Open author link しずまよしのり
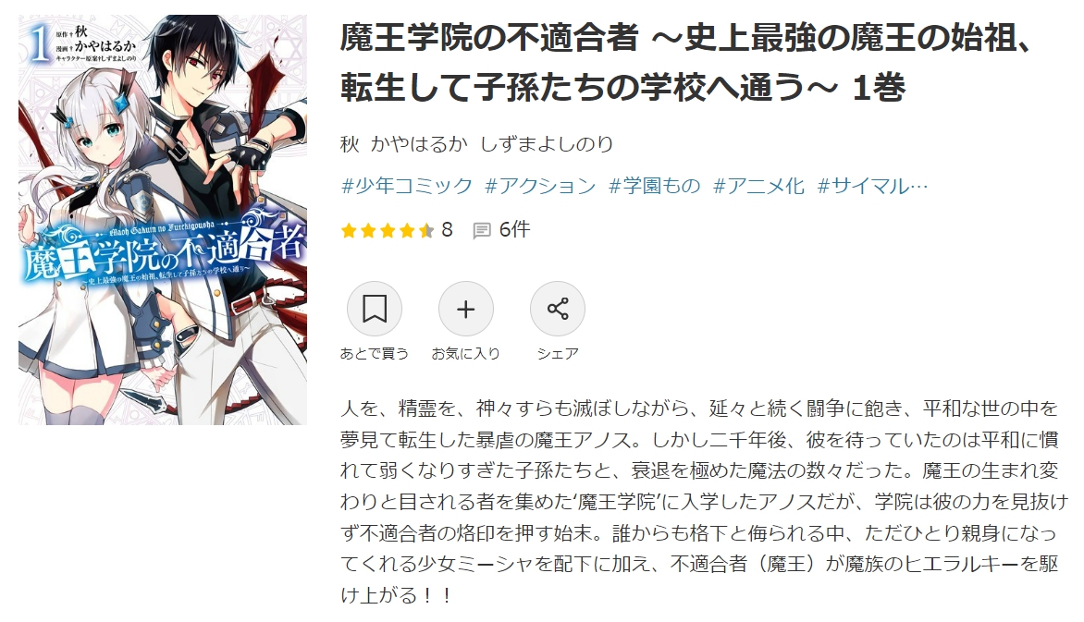The width and height of the screenshot is (1084, 622). [546, 144]
